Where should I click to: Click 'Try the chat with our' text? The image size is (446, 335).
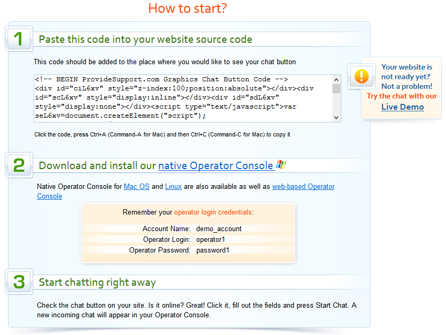402,96
